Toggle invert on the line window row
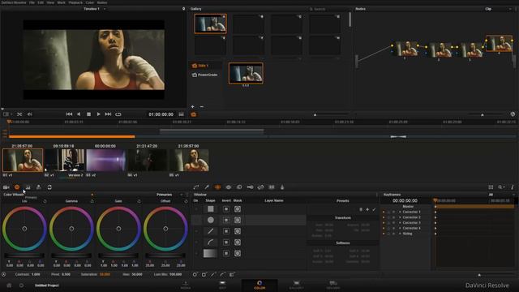The image size is (519, 292). tap(226, 231)
